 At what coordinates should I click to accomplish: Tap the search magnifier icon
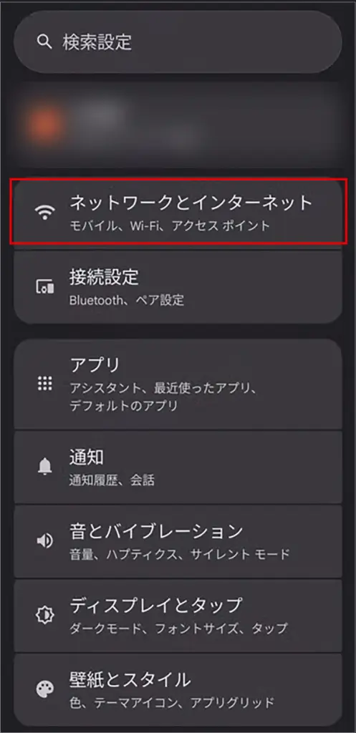click(44, 42)
